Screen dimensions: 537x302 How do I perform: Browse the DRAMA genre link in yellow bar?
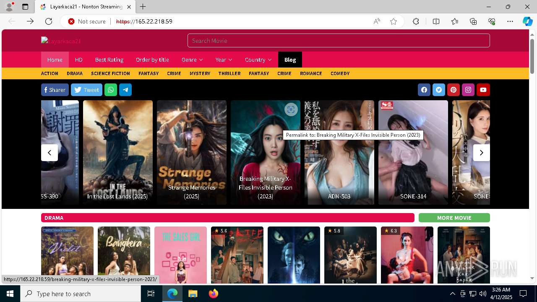[x=75, y=73]
